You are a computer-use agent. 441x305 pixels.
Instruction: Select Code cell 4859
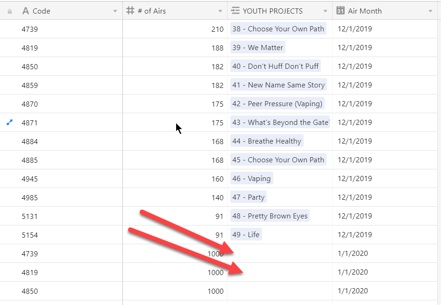click(x=61, y=85)
